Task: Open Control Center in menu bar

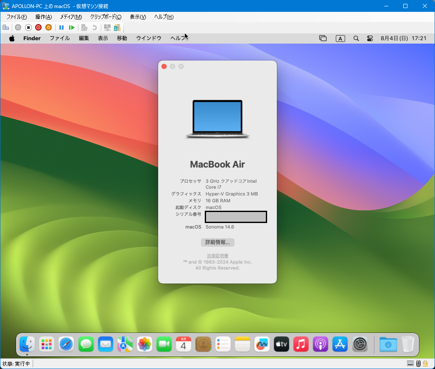Action: 370,39
